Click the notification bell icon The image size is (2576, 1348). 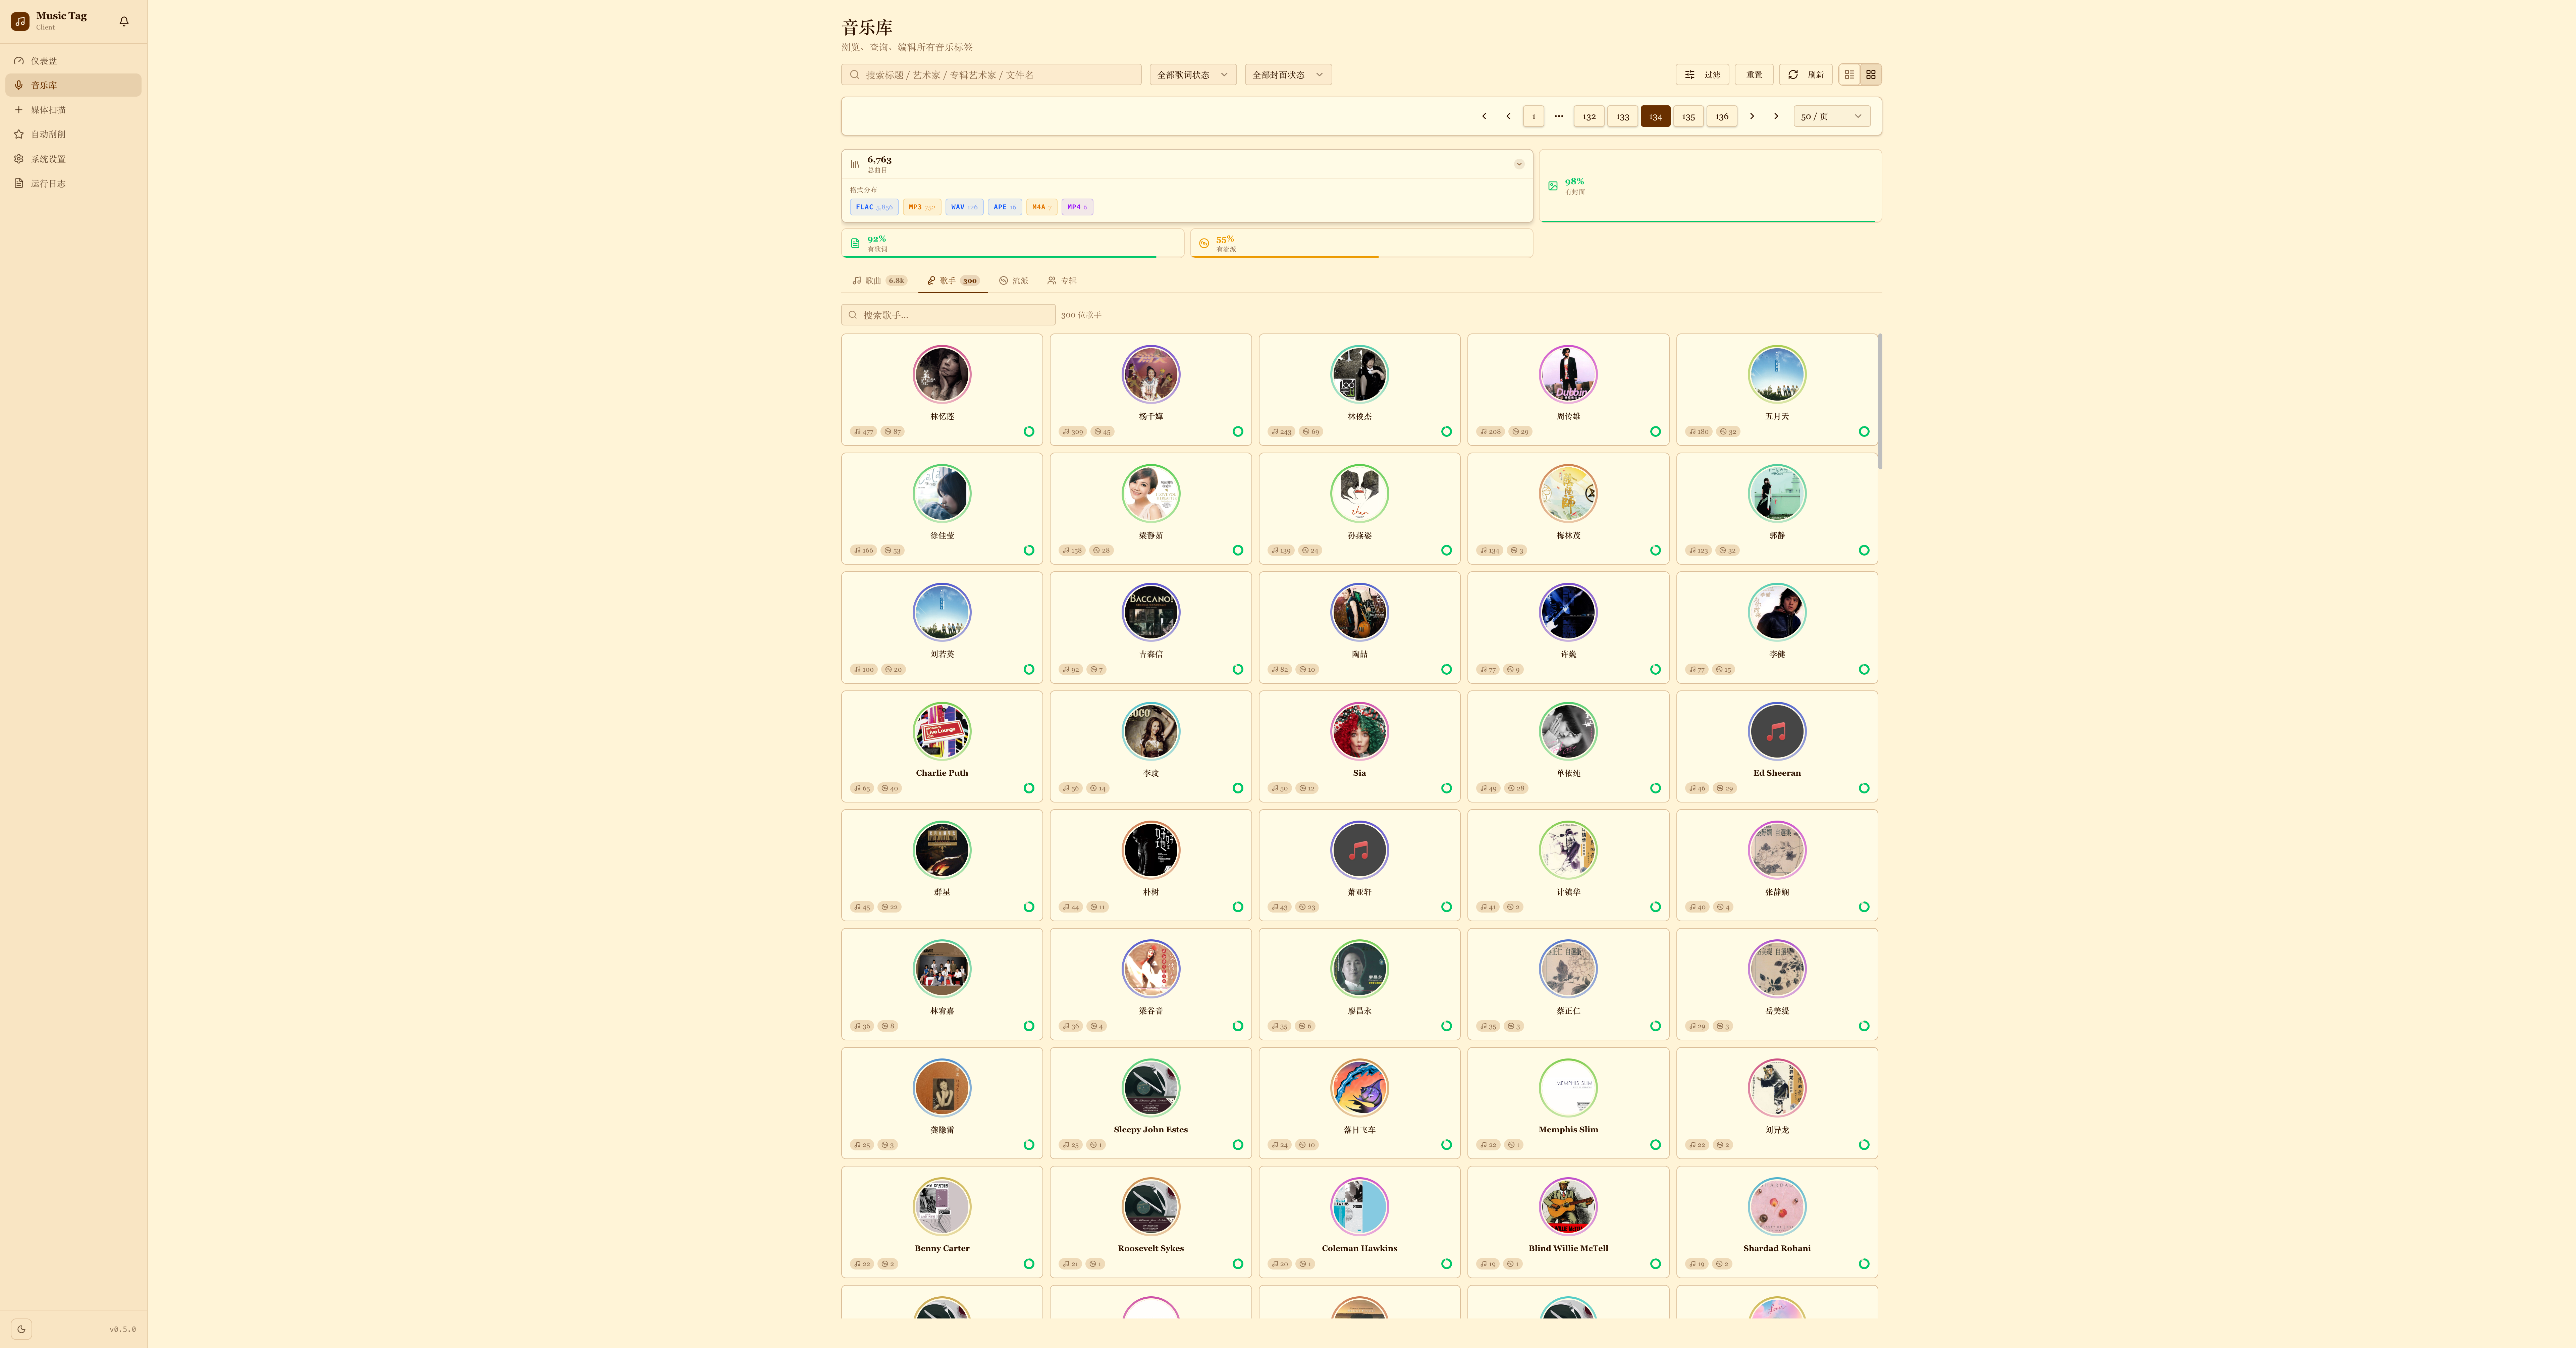tap(124, 21)
